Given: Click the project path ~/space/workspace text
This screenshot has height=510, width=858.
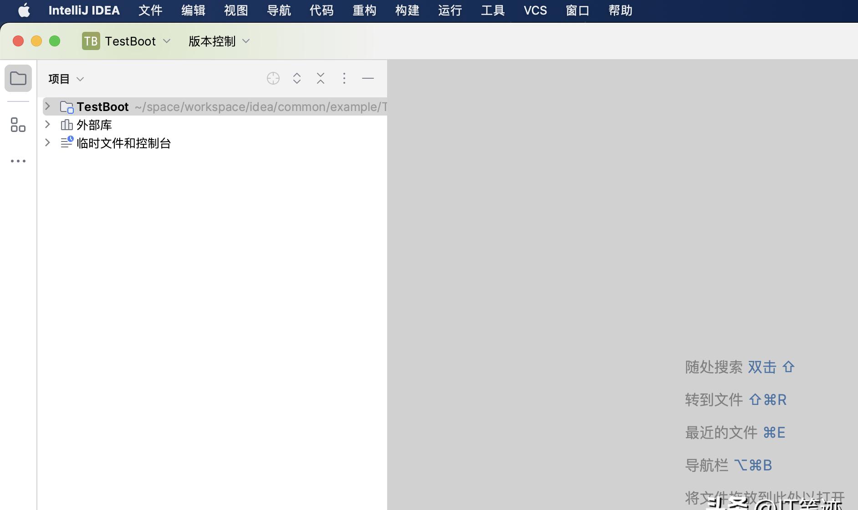Looking at the screenshot, I should coord(260,107).
